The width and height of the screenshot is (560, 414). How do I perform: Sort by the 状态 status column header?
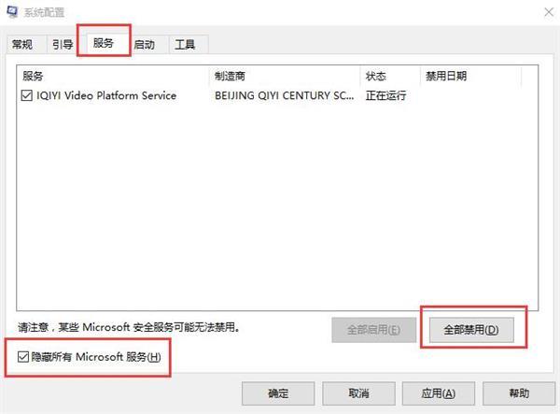(x=390, y=76)
